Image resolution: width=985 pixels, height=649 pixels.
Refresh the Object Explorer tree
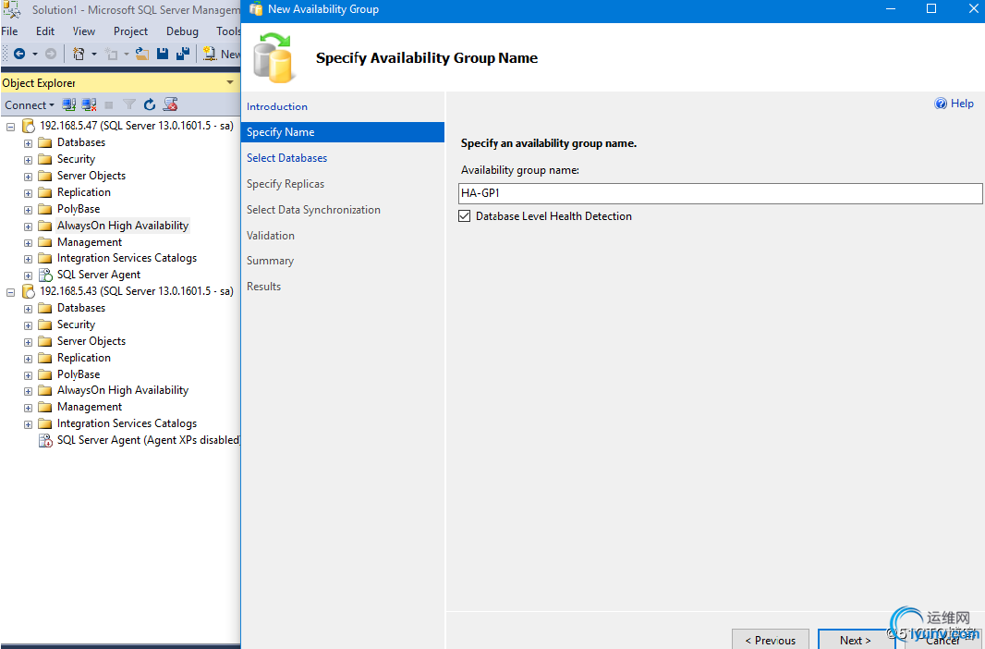tap(150, 104)
